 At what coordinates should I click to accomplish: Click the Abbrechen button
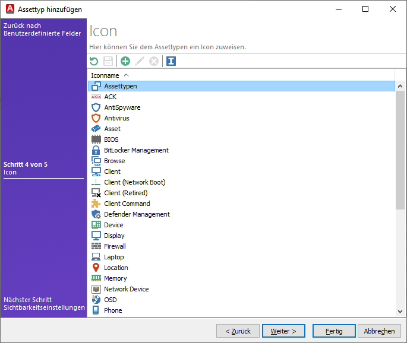click(x=379, y=331)
